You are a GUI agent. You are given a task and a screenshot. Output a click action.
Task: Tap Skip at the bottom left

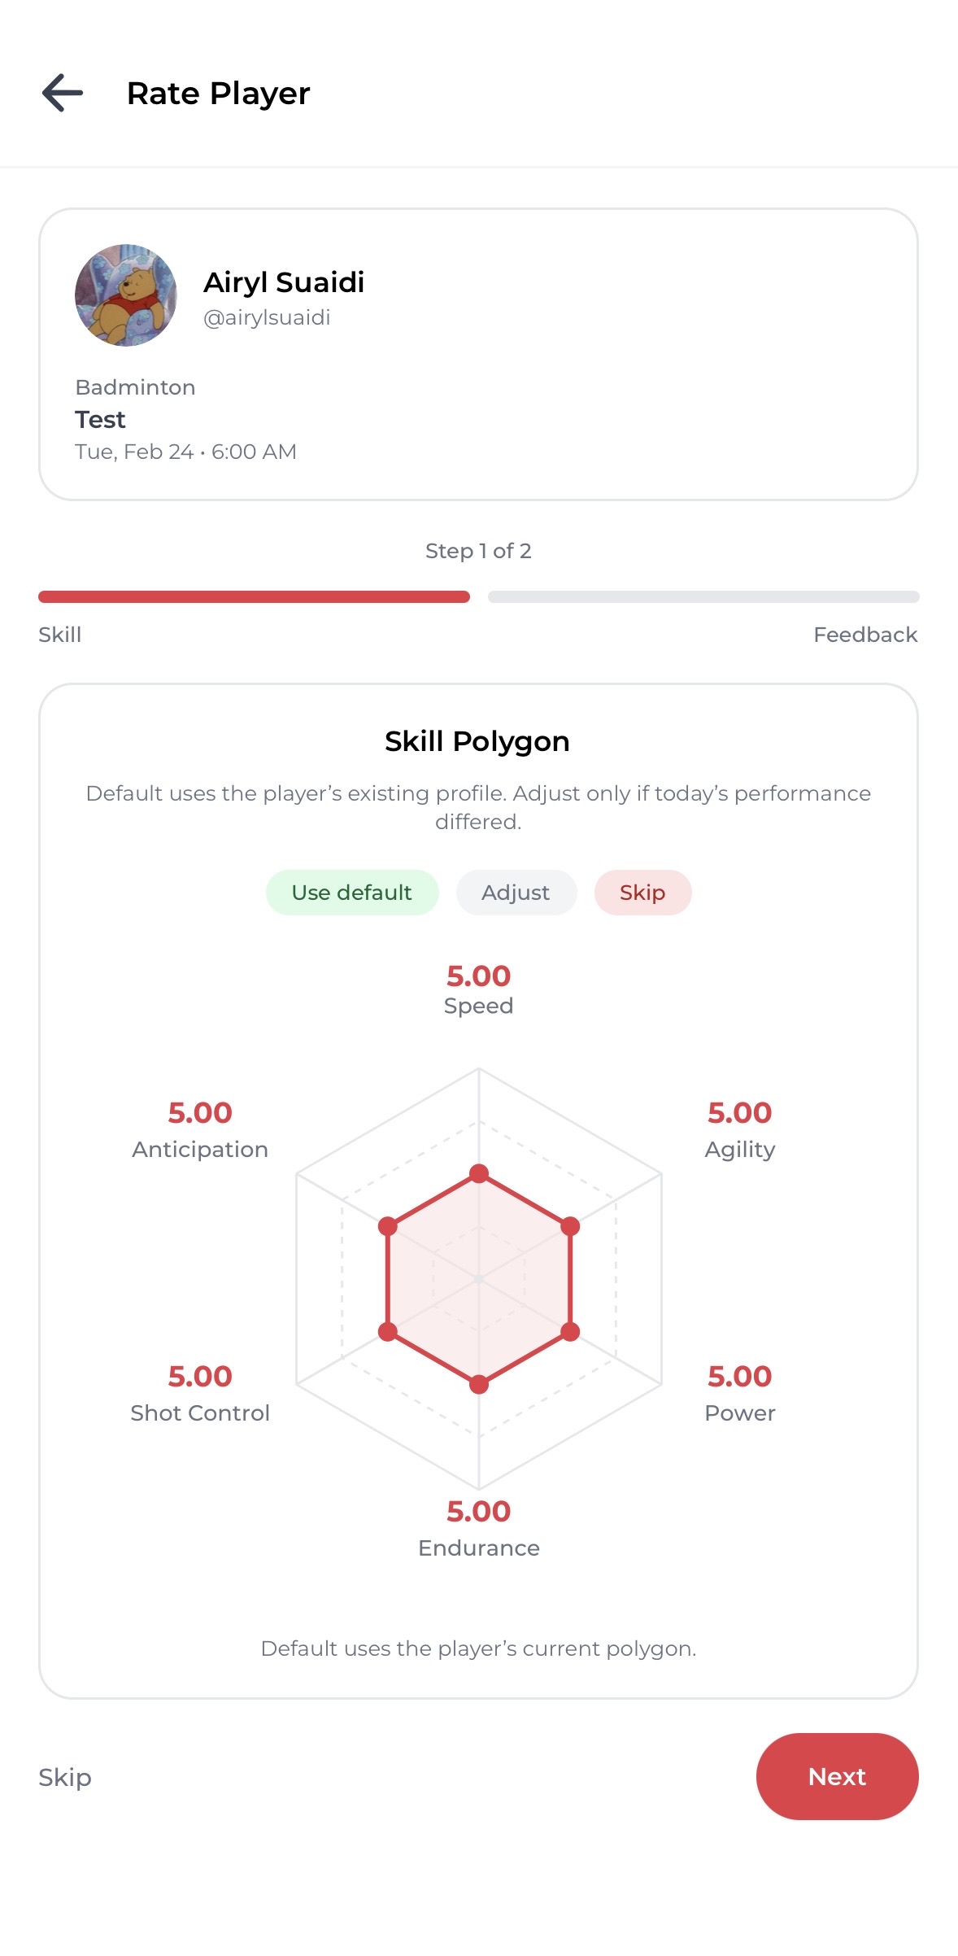(64, 1778)
